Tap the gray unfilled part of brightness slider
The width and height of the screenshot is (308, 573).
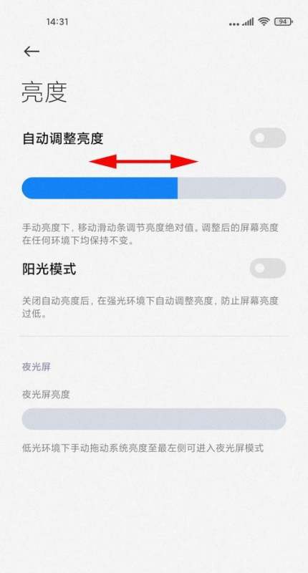(231, 188)
